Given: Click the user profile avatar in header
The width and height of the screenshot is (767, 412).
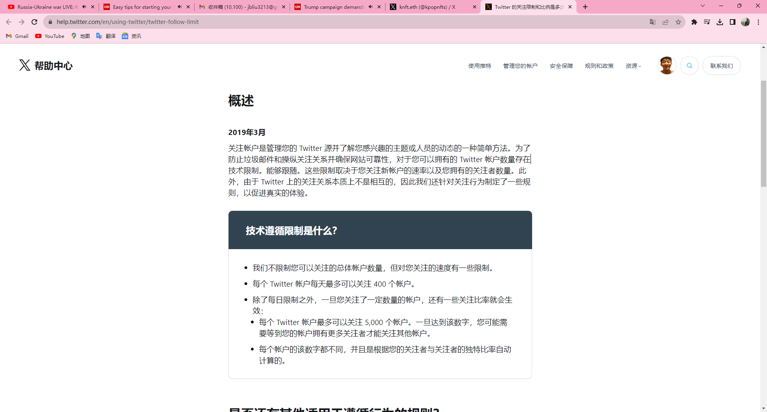Looking at the screenshot, I should (667, 65).
